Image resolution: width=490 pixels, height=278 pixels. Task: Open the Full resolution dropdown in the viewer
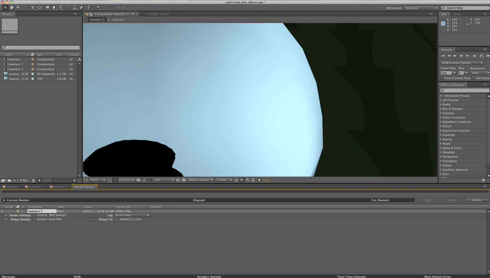pos(164,180)
